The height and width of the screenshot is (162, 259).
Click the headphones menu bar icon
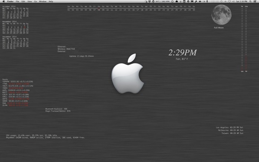pyautogui.click(x=173, y=1)
